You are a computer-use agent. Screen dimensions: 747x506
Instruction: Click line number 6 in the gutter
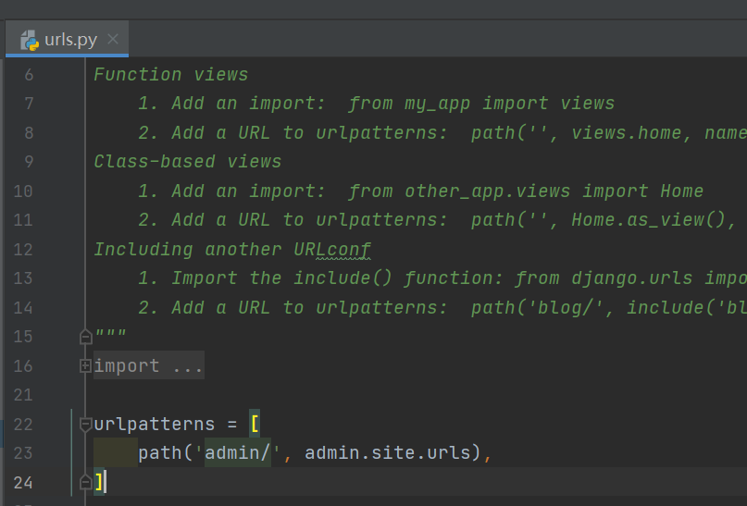point(29,75)
